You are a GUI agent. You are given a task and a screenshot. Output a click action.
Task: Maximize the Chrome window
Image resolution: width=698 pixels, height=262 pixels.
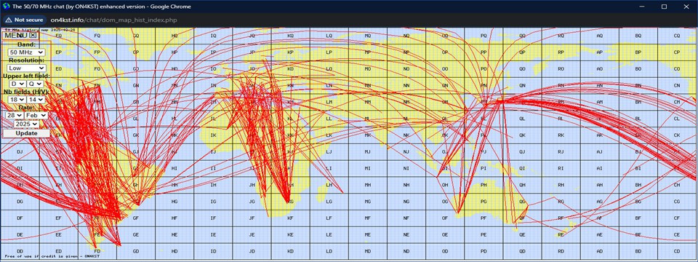tap(664, 7)
